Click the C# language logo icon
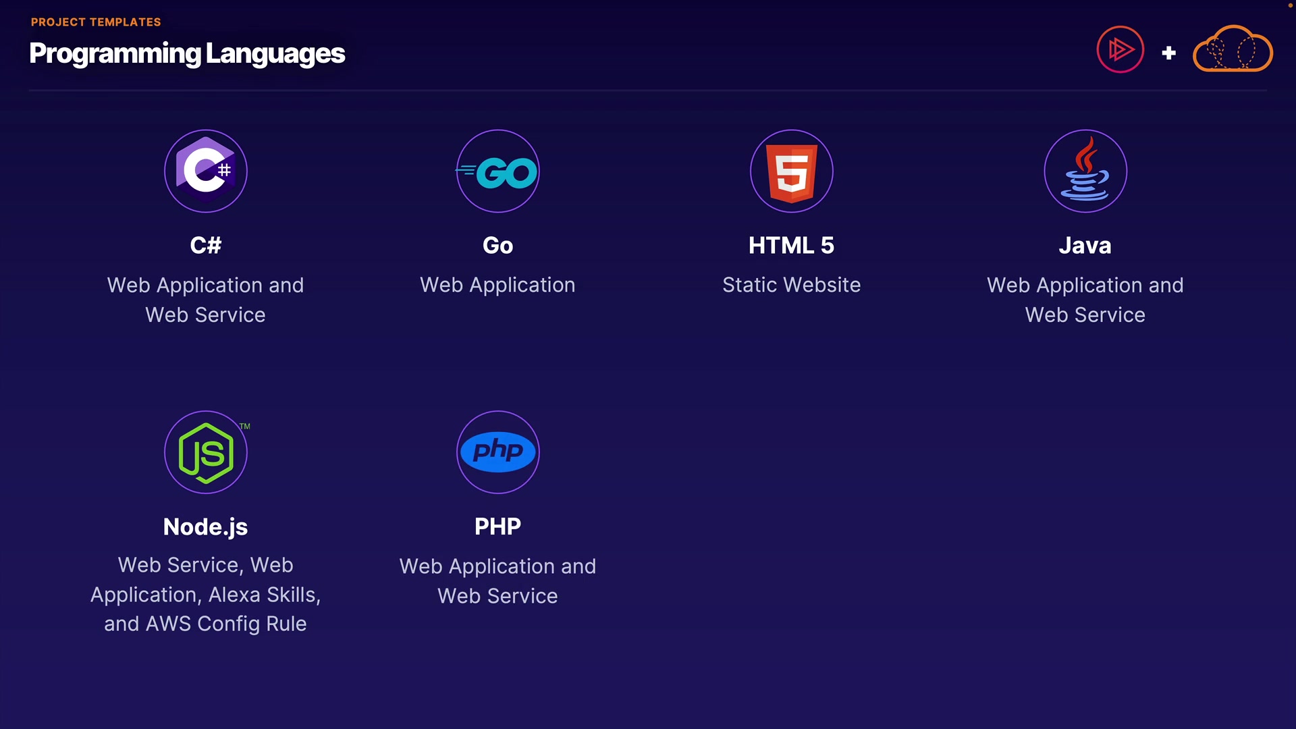This screenshot has height=729, width=1296. click(x=206, y=171)
